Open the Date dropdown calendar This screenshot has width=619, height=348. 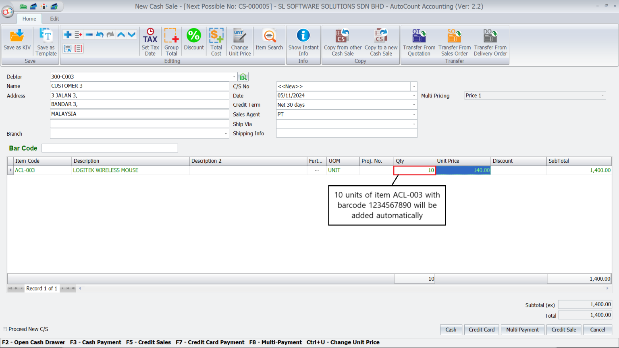[x=414, y=95]
